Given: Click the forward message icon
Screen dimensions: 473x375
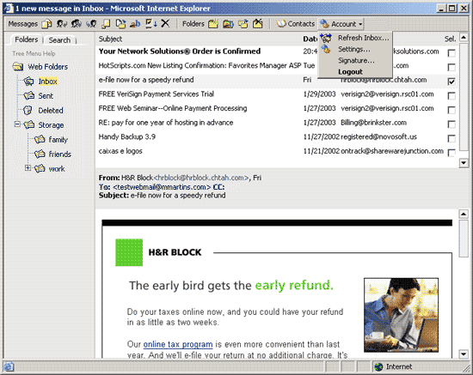Looking at the screenshot, I should [x=91, y=23].
